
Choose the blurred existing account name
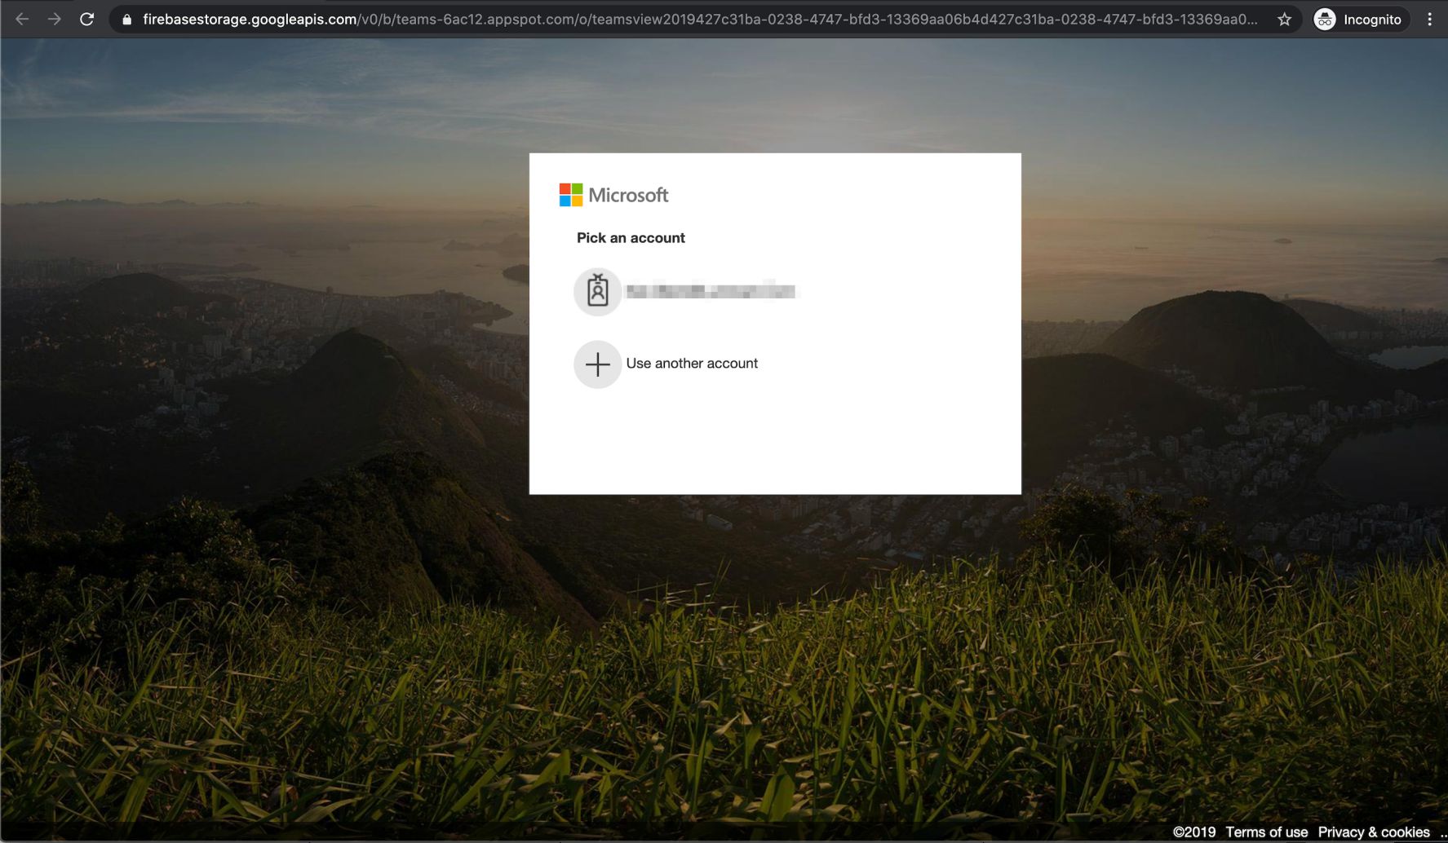pos(711,291)
